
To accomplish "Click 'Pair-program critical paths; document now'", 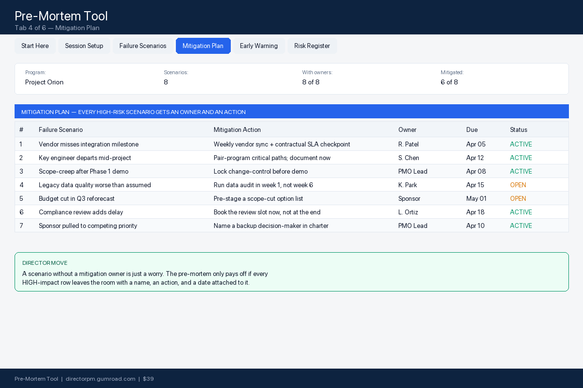I will pos(272,158).
